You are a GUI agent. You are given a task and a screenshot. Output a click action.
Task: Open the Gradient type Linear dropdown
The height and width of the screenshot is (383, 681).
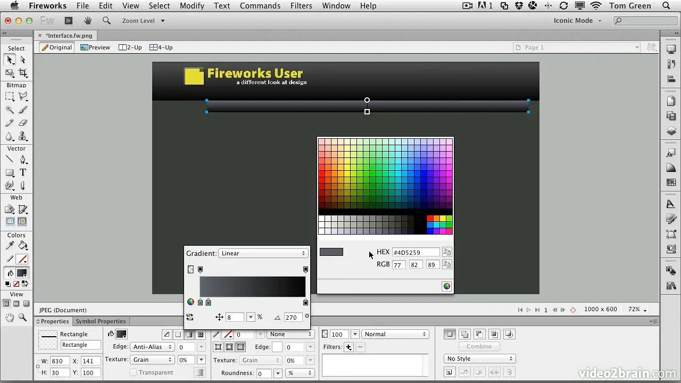263,253
